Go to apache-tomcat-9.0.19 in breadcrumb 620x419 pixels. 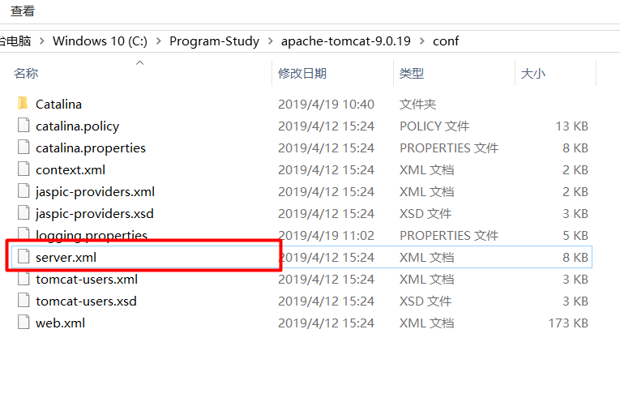point(346,41)
